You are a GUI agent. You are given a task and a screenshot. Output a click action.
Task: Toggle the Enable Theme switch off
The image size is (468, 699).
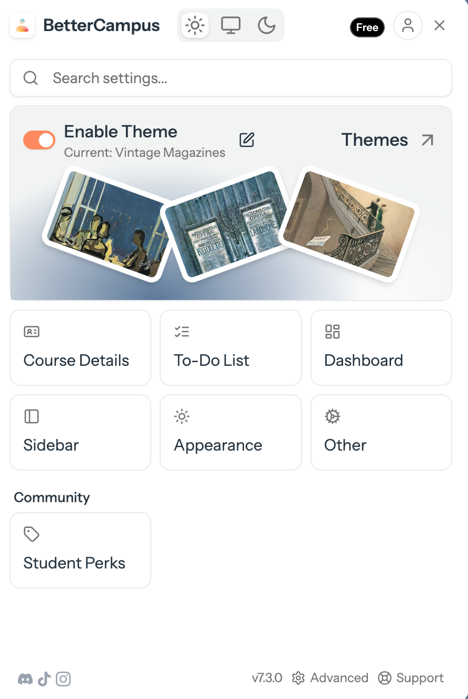39,140
